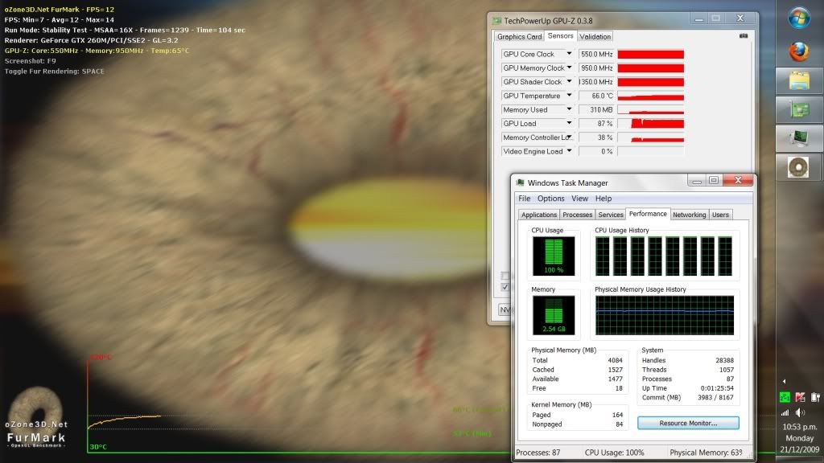Click the 310 MB memory used value
The width and height of the screenshot is (824, 463).
pos(597,109)
